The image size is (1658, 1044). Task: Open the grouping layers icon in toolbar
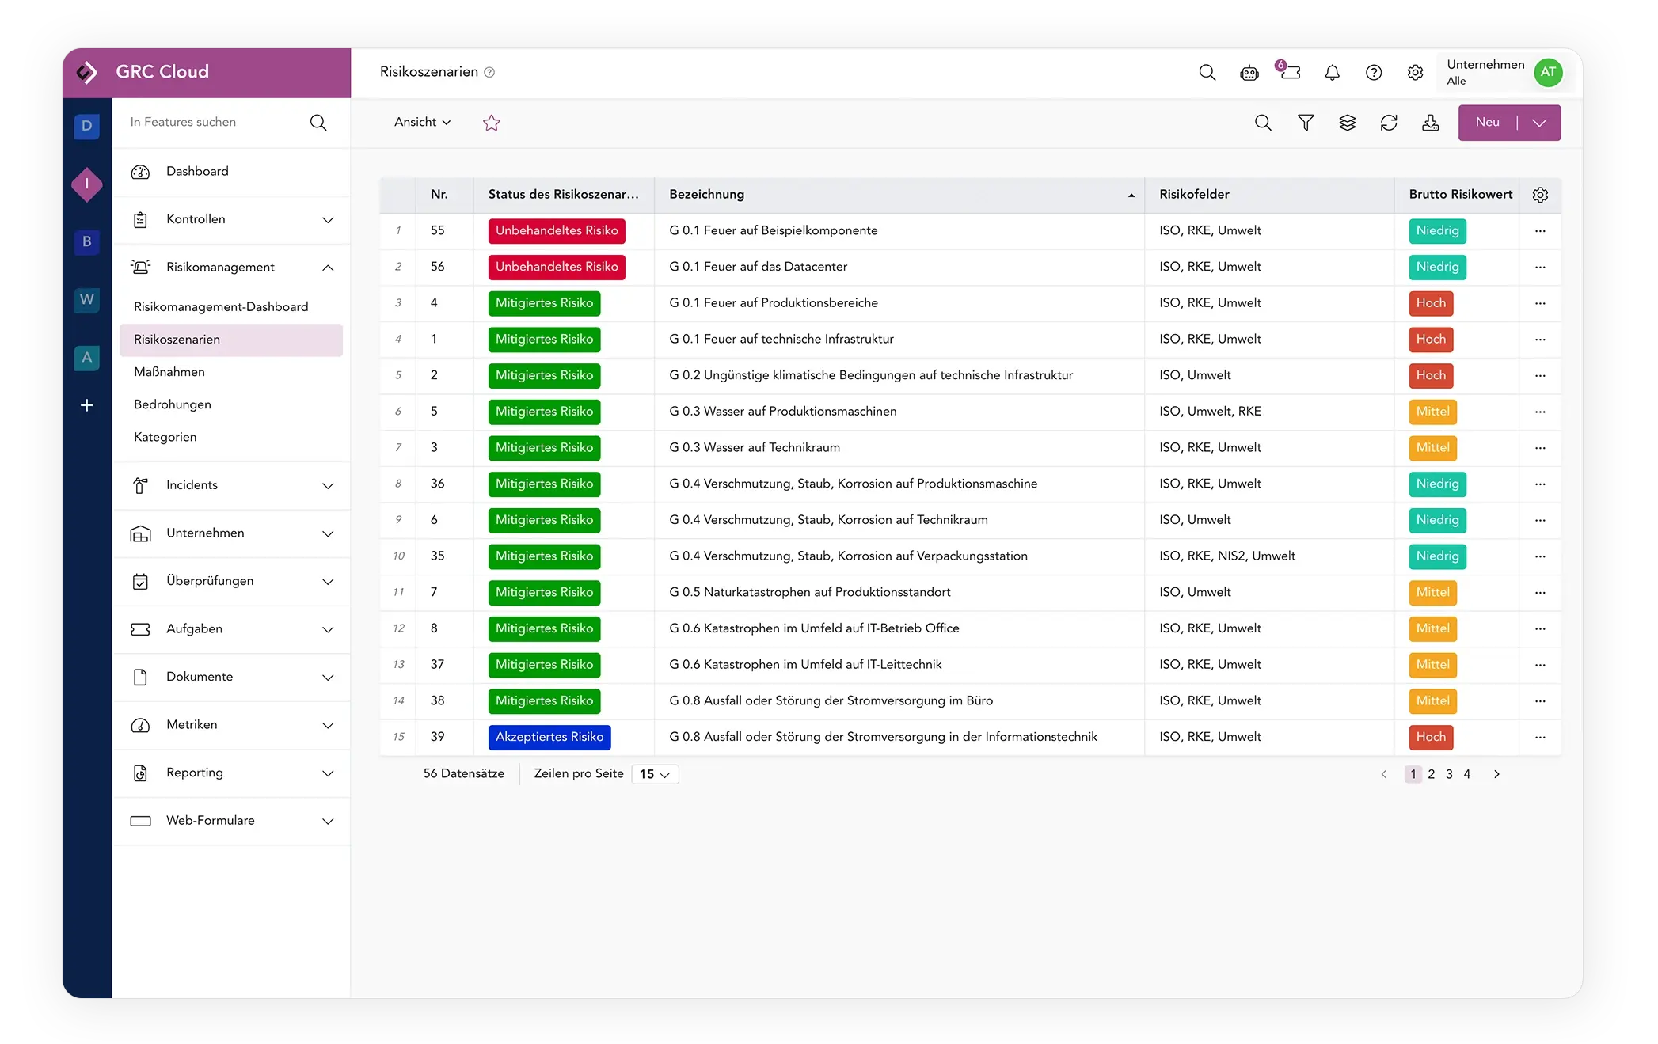click(x=1348, y=123)
